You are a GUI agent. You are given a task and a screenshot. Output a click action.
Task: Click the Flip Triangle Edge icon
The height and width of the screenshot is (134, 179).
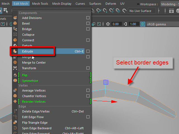15,123
